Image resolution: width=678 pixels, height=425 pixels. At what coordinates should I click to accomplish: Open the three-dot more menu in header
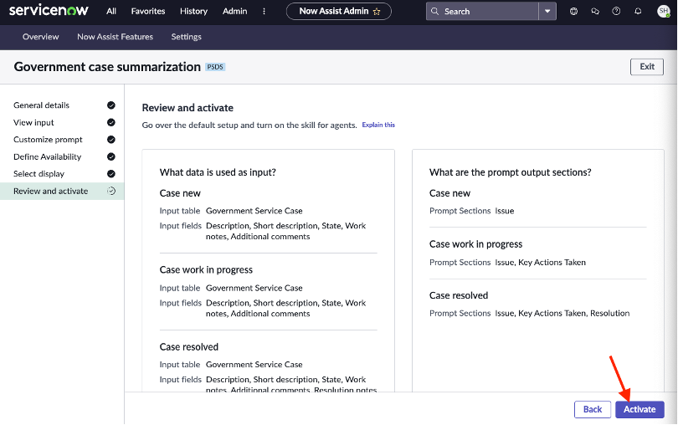tap(264, 11)
